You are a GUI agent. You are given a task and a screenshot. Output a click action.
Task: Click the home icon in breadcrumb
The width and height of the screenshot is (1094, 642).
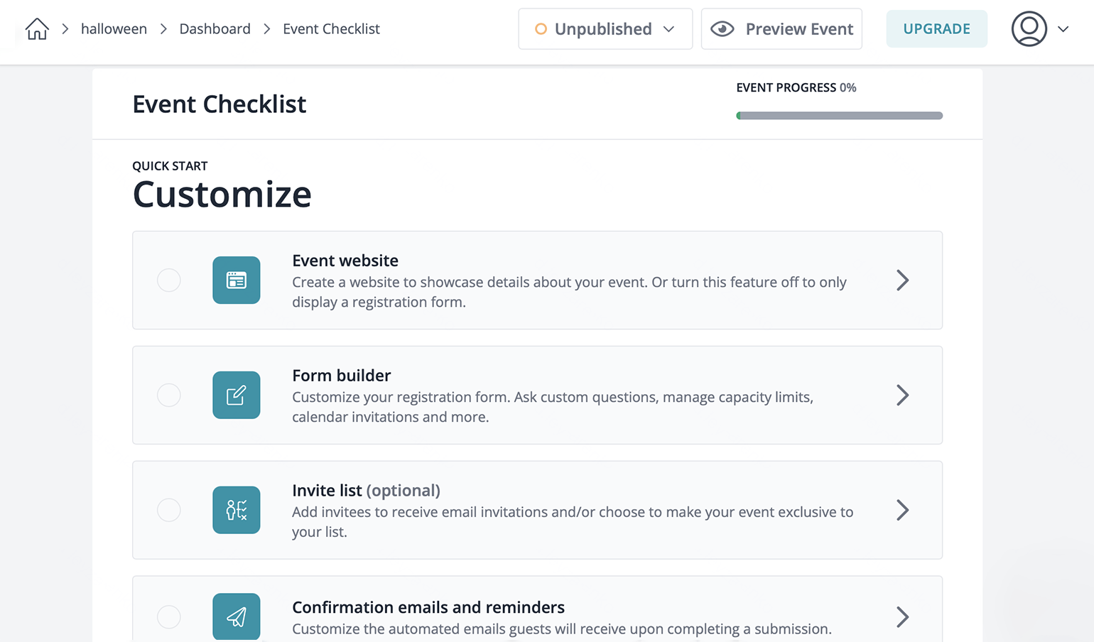[37, 29]
